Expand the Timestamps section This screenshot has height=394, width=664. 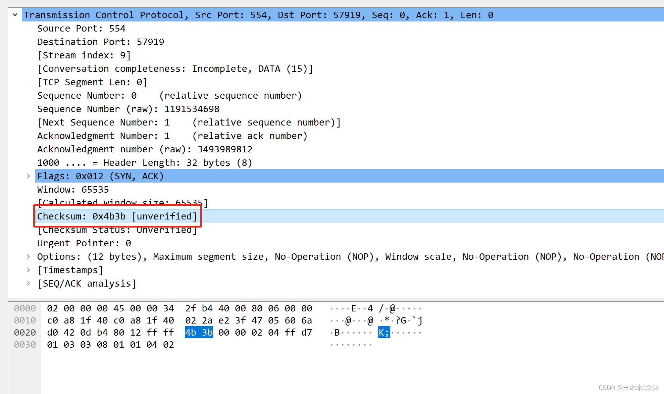[29, 270]
